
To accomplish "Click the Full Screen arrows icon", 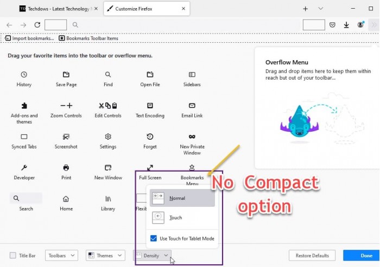I will point(150,167).
